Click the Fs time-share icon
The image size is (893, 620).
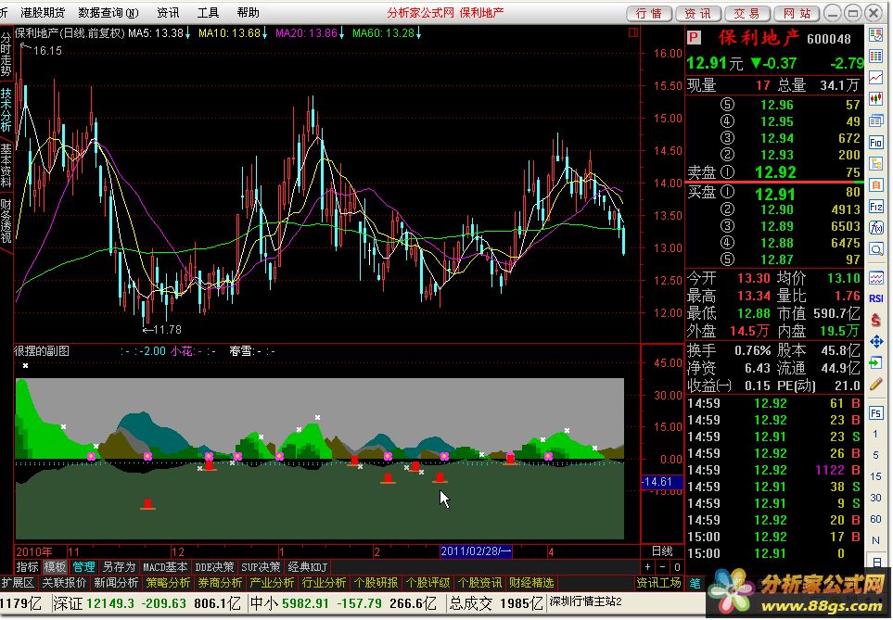coord(876,412)
